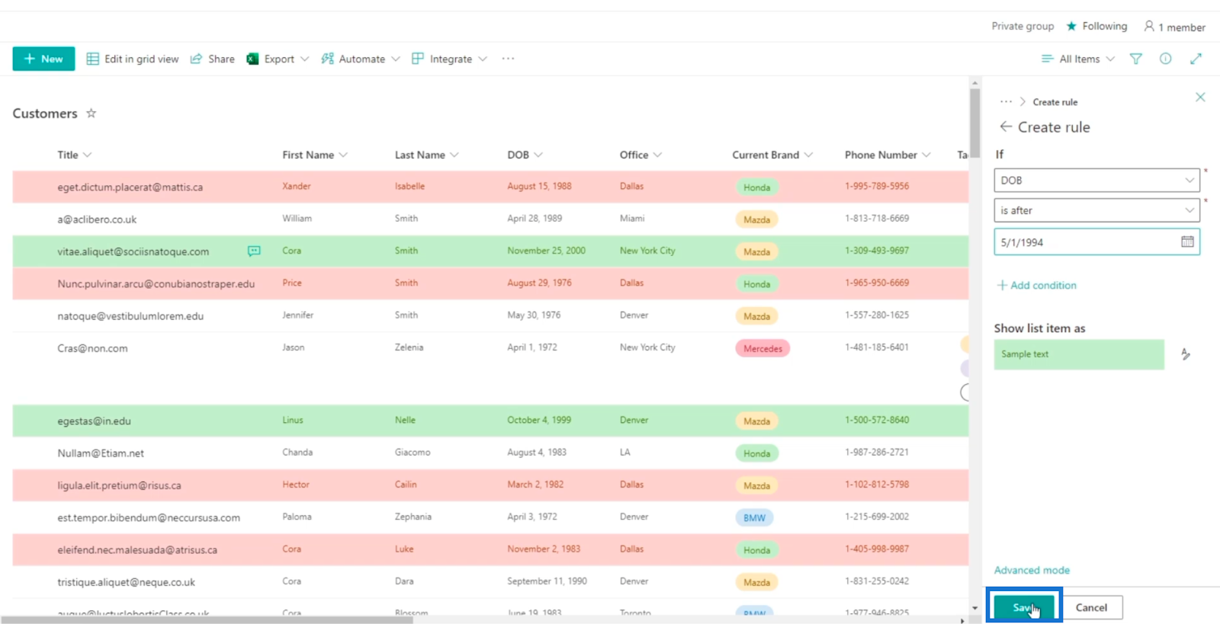The image size is (1220, 624).
Task: Open the DOB column header menu
Action: point(525,155)
